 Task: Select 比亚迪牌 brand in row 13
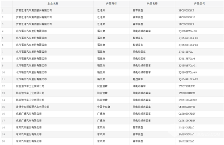(102, 93)
